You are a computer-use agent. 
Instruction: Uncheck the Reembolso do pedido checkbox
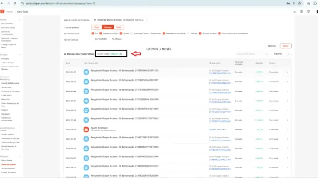164,34
